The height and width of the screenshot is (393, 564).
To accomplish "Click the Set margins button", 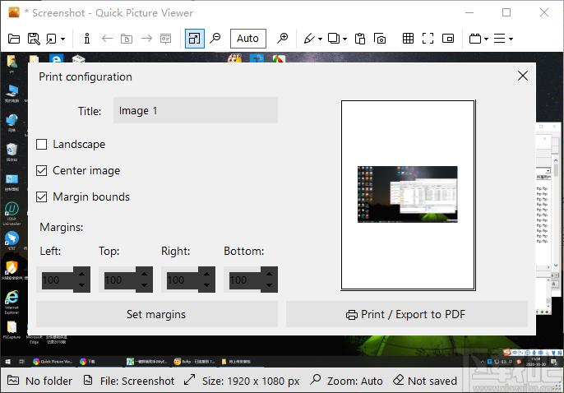I will 157,314.
